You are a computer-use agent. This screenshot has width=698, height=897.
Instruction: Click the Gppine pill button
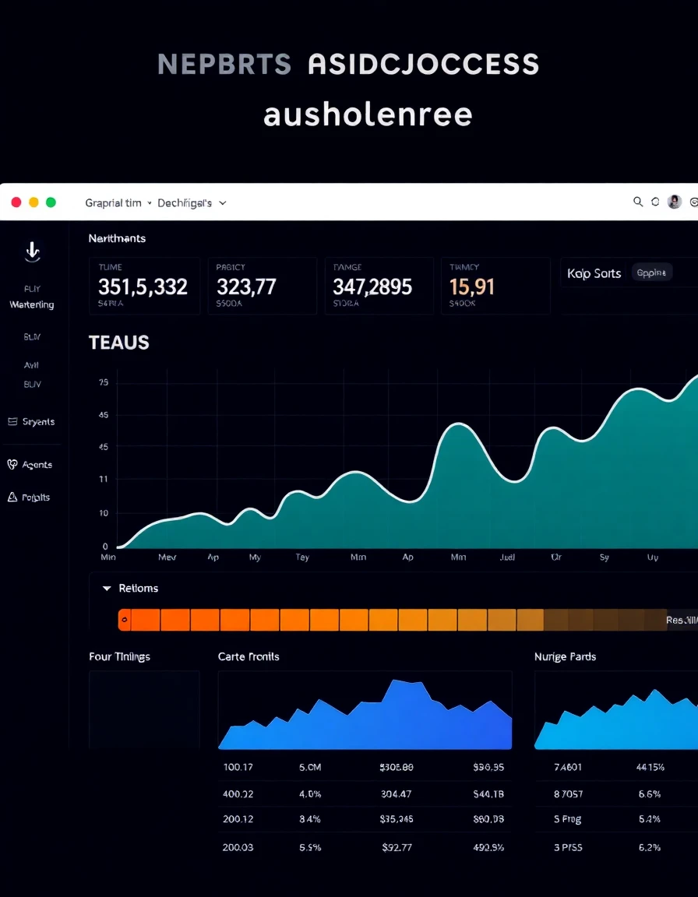652,273
